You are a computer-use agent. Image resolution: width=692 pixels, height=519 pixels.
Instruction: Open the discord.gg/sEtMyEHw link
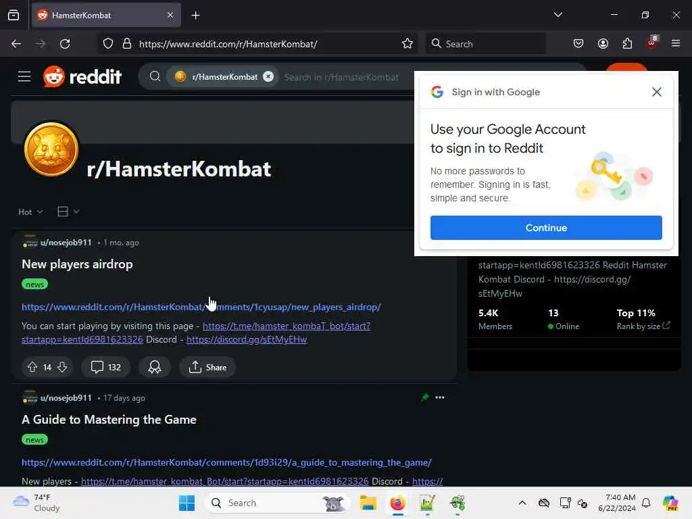pos(247,339)
